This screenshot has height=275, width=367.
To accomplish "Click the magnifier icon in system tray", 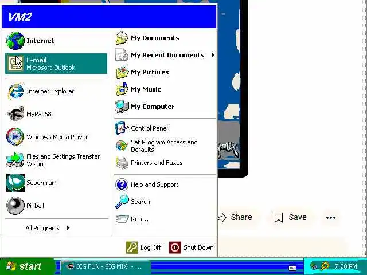I will click(325, 266).
